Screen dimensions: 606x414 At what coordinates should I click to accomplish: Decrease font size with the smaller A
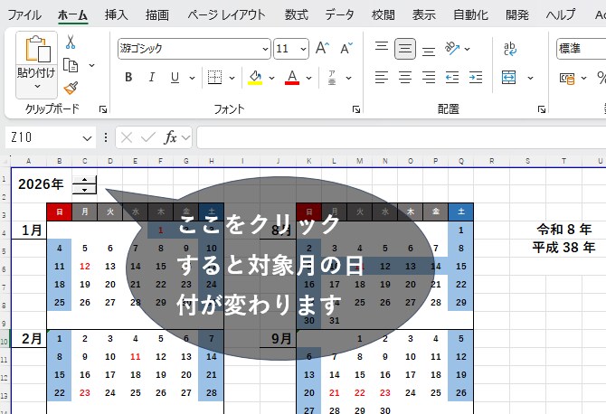(x=346, y=48)
